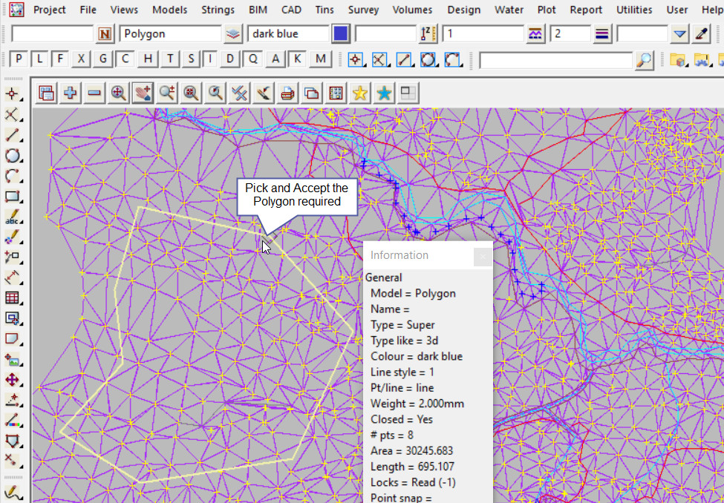Click the table grid icon in left sidebar

tap(12, 298)
